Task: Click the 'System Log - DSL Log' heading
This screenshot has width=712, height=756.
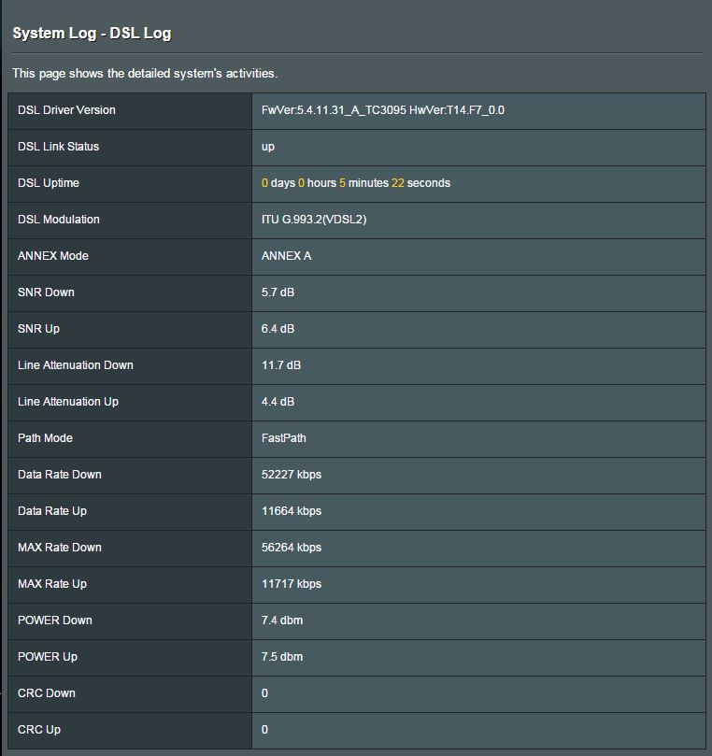Action: [x=92, y=34]
